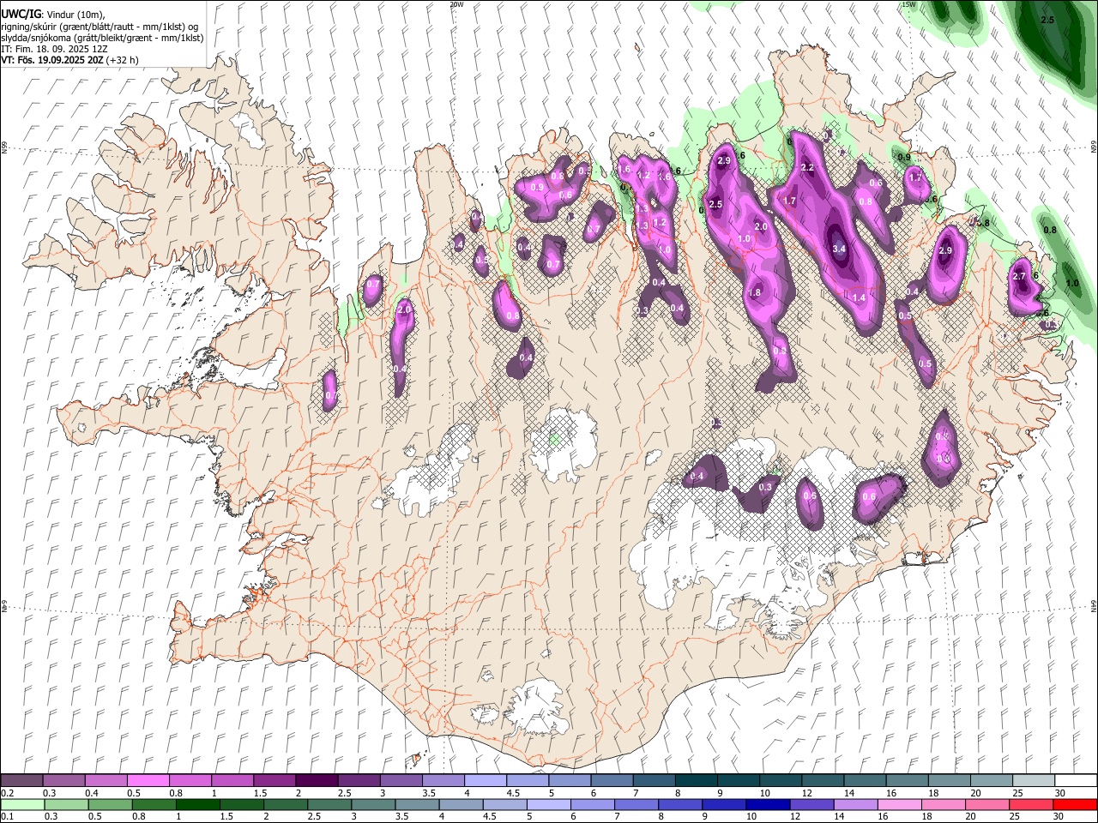The width and height of the screenshot is (1098, 823).
Task: Pick the pale green lower swatch starting at 0.1
Action: [x=21, y=805]
